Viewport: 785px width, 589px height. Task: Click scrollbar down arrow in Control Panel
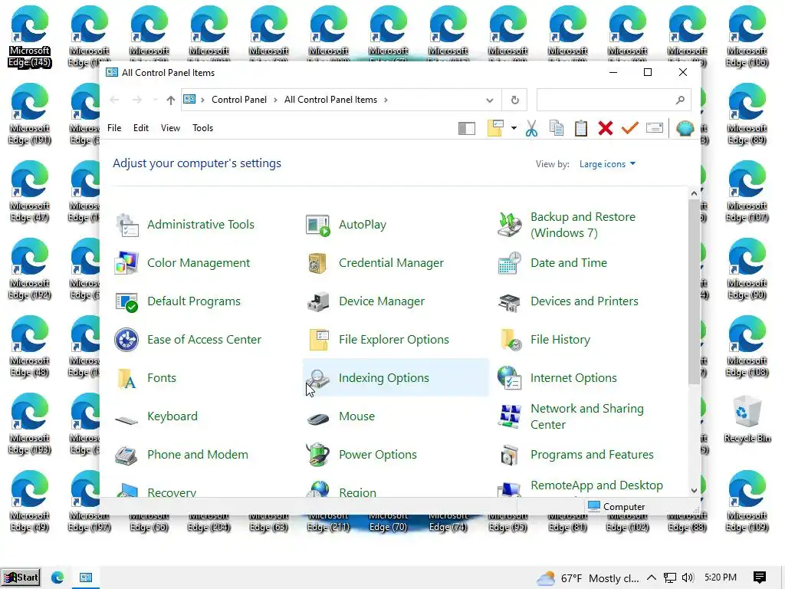pyautogui.click(x=694, y=490)
